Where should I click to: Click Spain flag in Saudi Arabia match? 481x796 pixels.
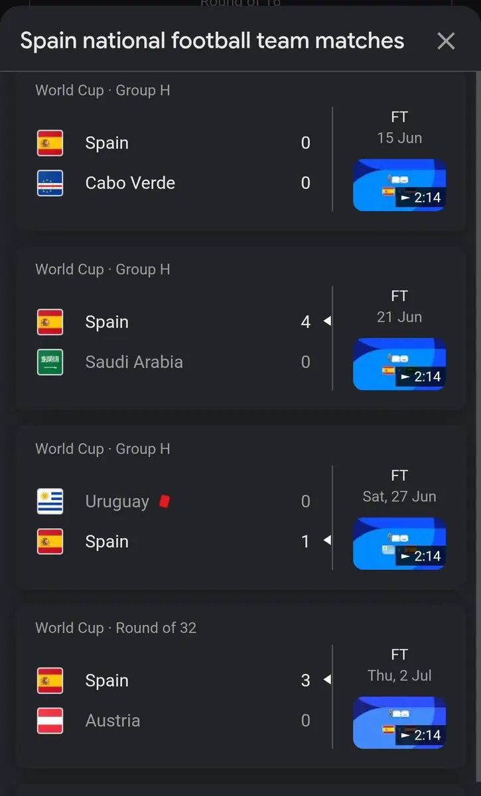pyautogui.click(x=50, y=322)
